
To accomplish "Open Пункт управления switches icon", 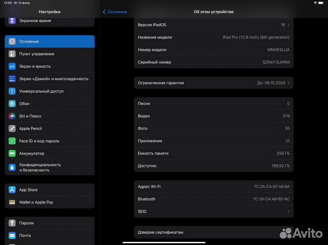I will point(12,54).
